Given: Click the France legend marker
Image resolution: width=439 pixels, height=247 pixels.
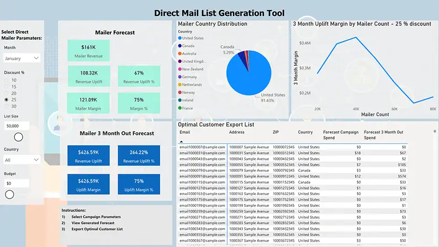Looking at the screenshot, I should (180, 109).
